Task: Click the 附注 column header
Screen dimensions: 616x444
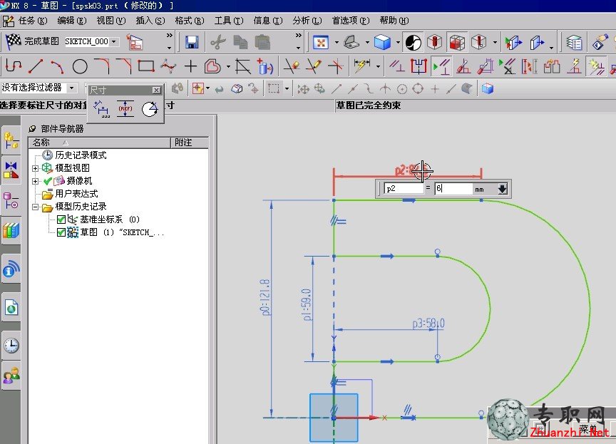Action: coord(190,143)
